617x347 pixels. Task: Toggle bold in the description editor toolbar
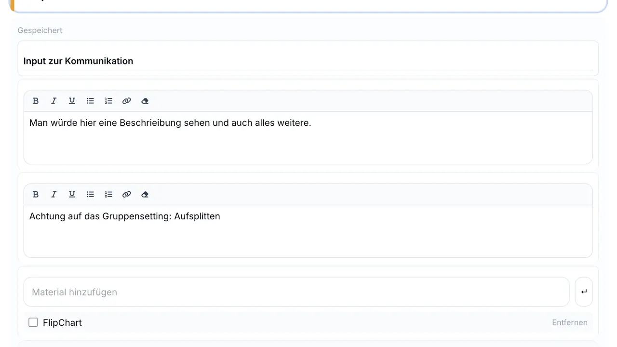click(x=36, y=101)
